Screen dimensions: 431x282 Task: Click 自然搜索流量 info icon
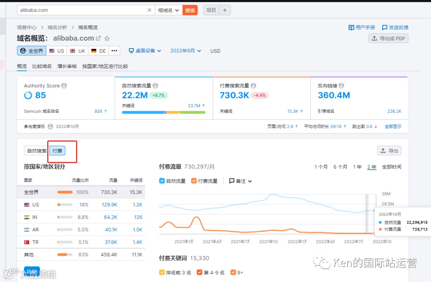point(155,86)
